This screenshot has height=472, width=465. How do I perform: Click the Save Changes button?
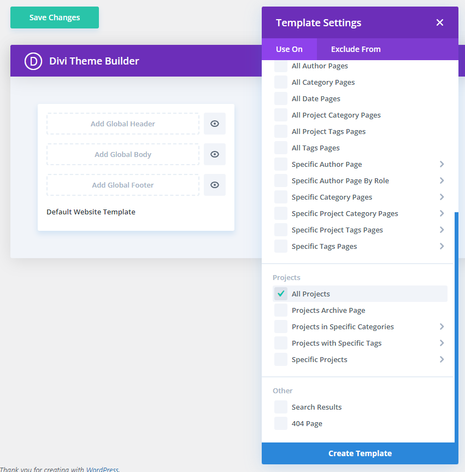[x=55, y=18]
